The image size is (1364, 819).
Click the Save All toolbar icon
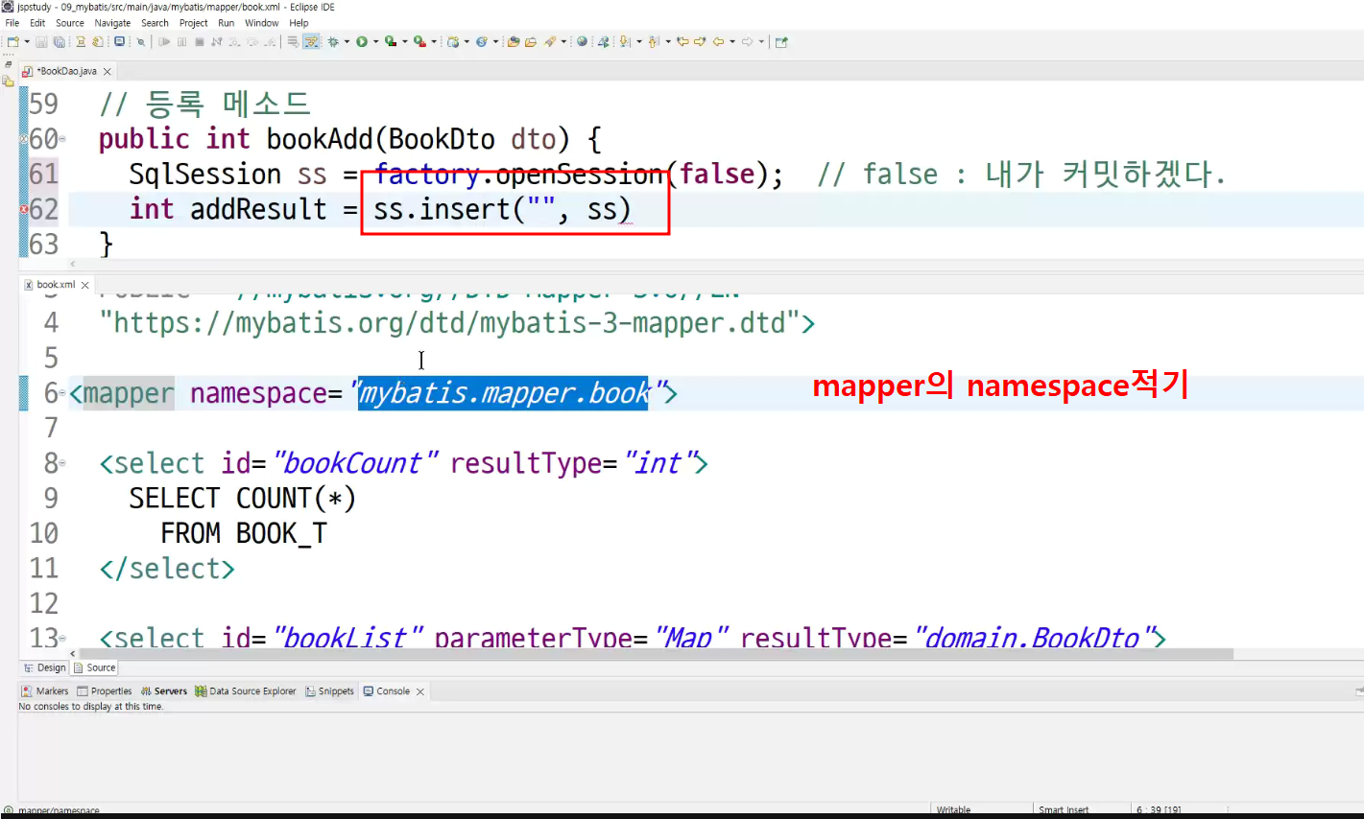59,41
